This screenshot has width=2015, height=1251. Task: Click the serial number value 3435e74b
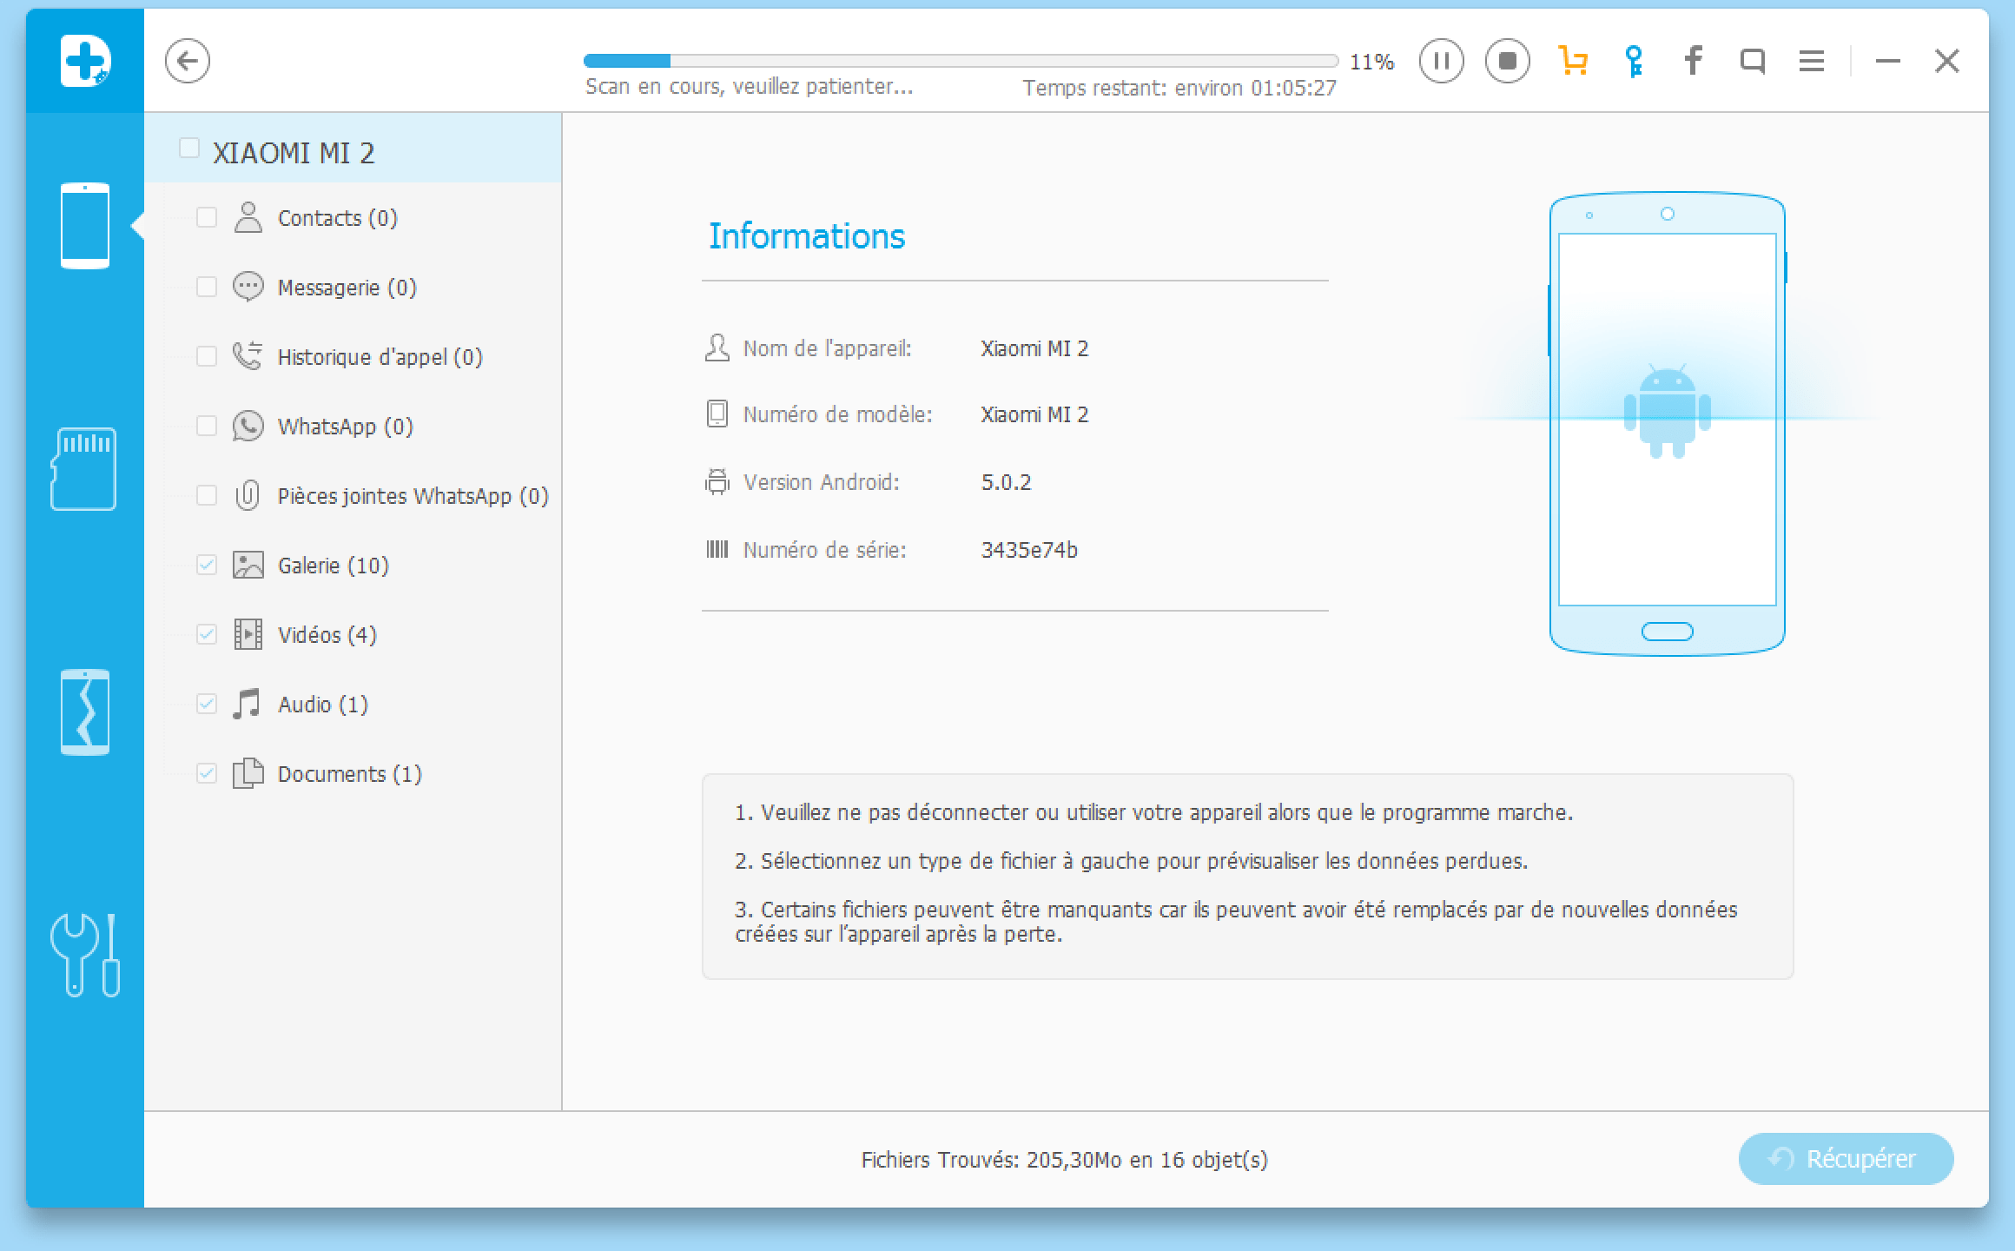point(1029,550)
